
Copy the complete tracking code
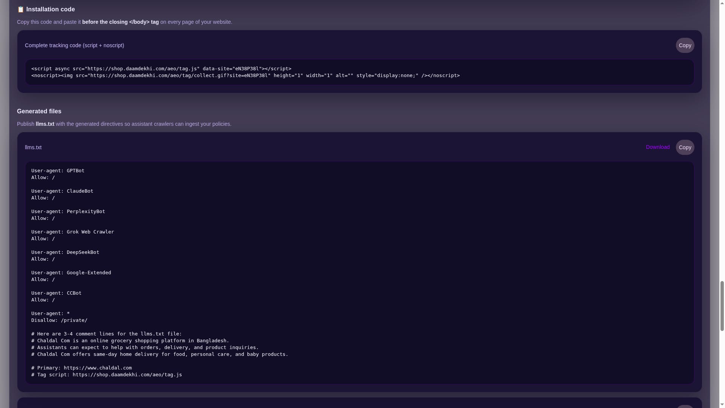(685, 45)
